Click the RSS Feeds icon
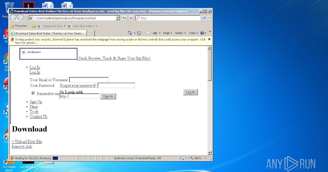Screen dimensions: 328x172 pos(139,33)
